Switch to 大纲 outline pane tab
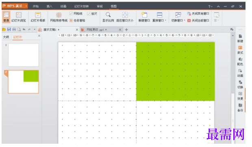 pyautogui.click(x=6, y=37)
